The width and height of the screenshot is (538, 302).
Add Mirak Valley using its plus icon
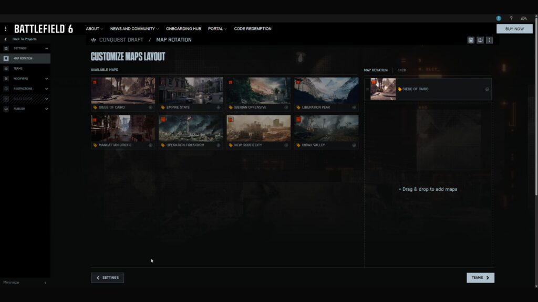coord(355,146)
